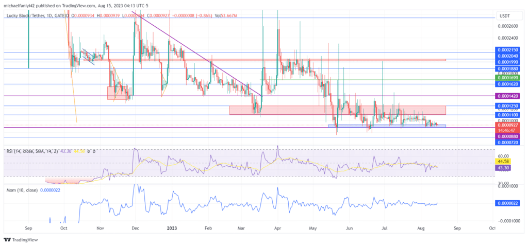Click the 2023 label on time axis
The height and width of the screenshot is (246, 528).
[172, 228]
